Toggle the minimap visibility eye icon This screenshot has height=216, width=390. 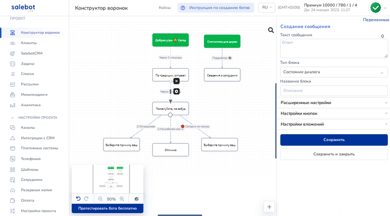point(136,199)
